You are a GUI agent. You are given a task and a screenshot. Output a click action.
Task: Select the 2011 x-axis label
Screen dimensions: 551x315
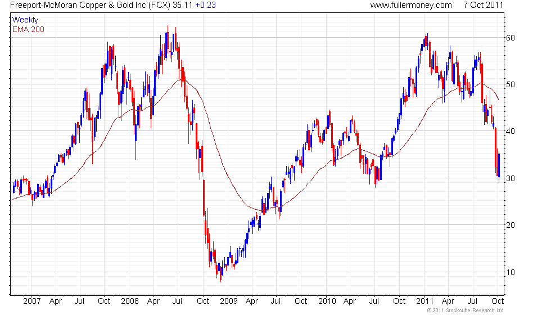click(425, 301)
